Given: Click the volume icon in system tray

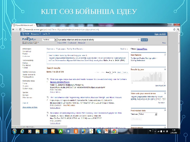Looking at the screenshot, I should (x=164, y=131).
